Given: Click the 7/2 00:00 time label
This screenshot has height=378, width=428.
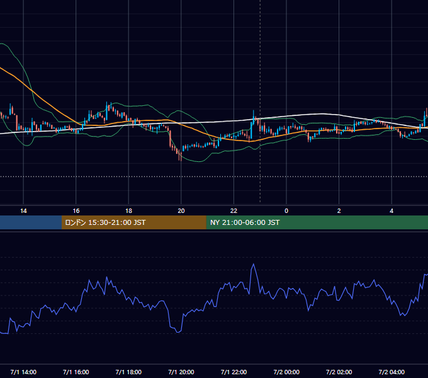Looking at the screenshot, I should click(286, 372).
